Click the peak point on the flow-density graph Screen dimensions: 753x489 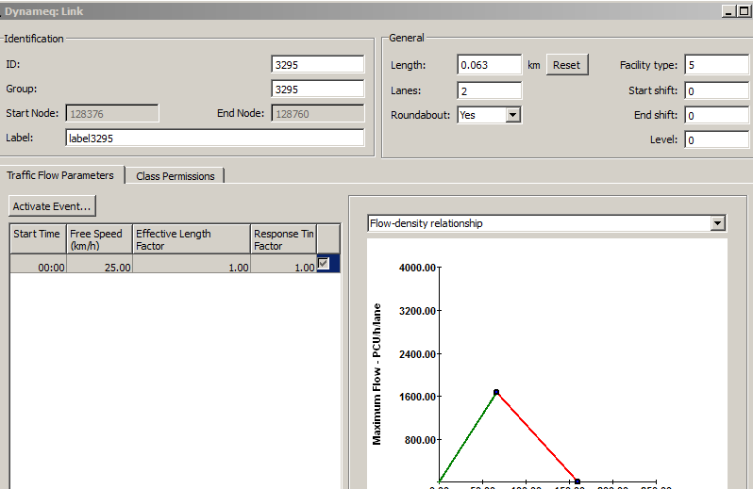click(496, 392)
